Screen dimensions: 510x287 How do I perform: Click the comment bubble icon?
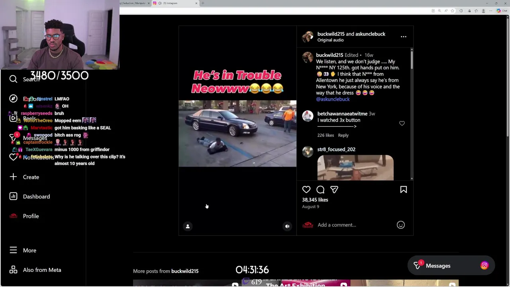coord(320,190)
